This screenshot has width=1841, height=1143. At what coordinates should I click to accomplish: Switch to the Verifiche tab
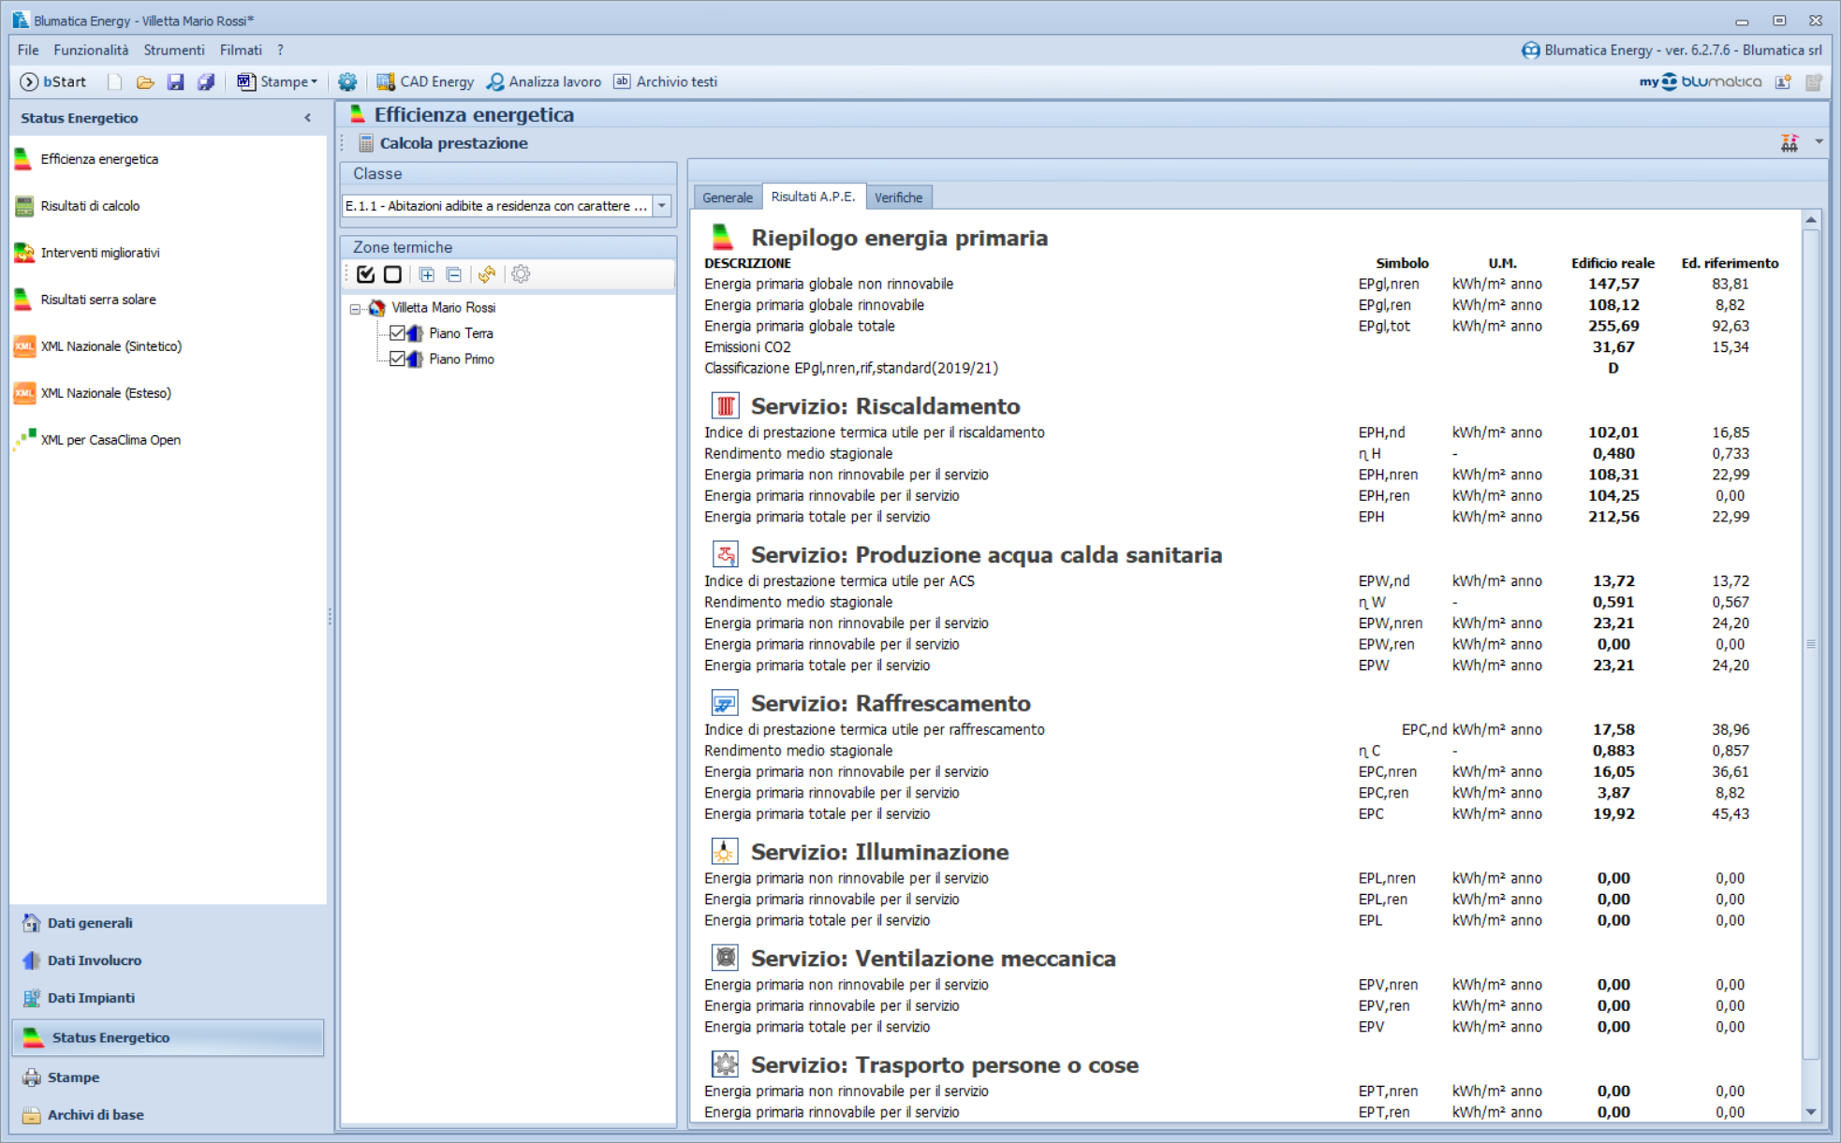coord(898,198)
